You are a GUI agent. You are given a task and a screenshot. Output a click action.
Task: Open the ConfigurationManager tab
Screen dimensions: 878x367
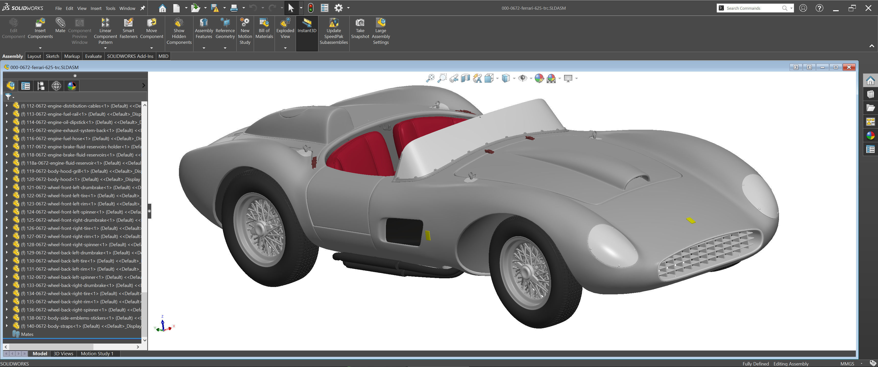coord(41,86)
